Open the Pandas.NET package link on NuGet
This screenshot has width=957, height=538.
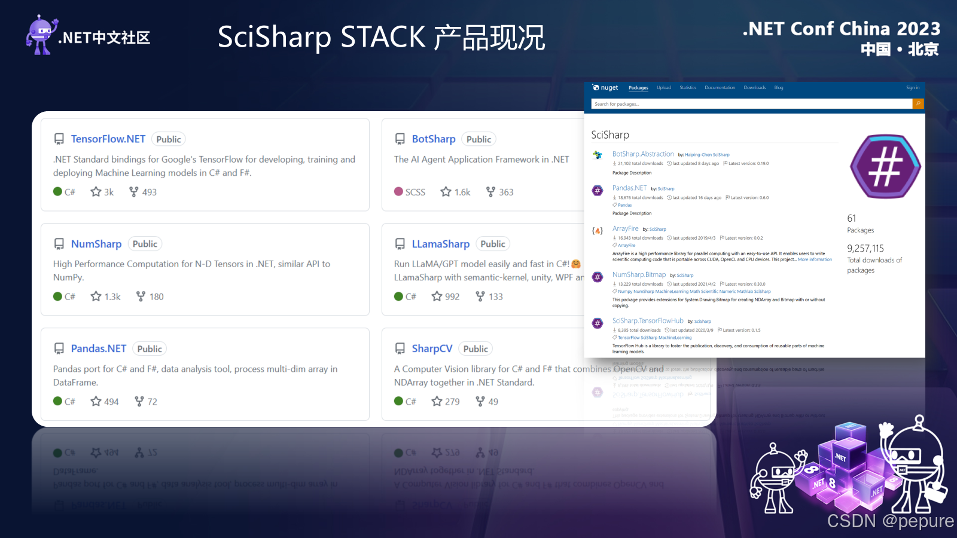(629, 188)
